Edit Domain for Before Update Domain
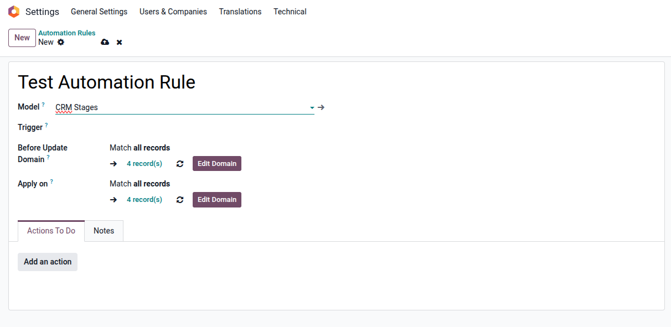The image size is (671, 327). (216, 164)
